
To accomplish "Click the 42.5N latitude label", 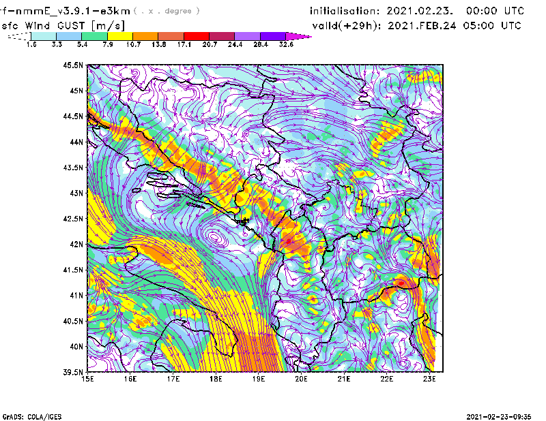I will coord(73,219).
